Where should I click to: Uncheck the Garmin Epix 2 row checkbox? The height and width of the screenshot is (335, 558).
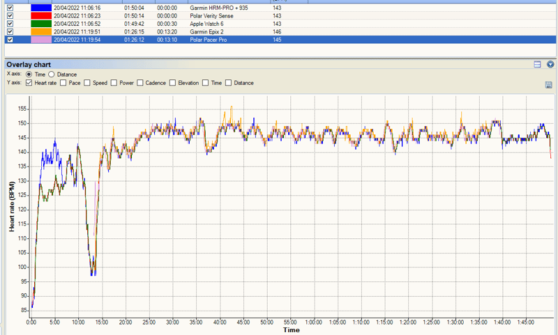[x=10, y=31]
